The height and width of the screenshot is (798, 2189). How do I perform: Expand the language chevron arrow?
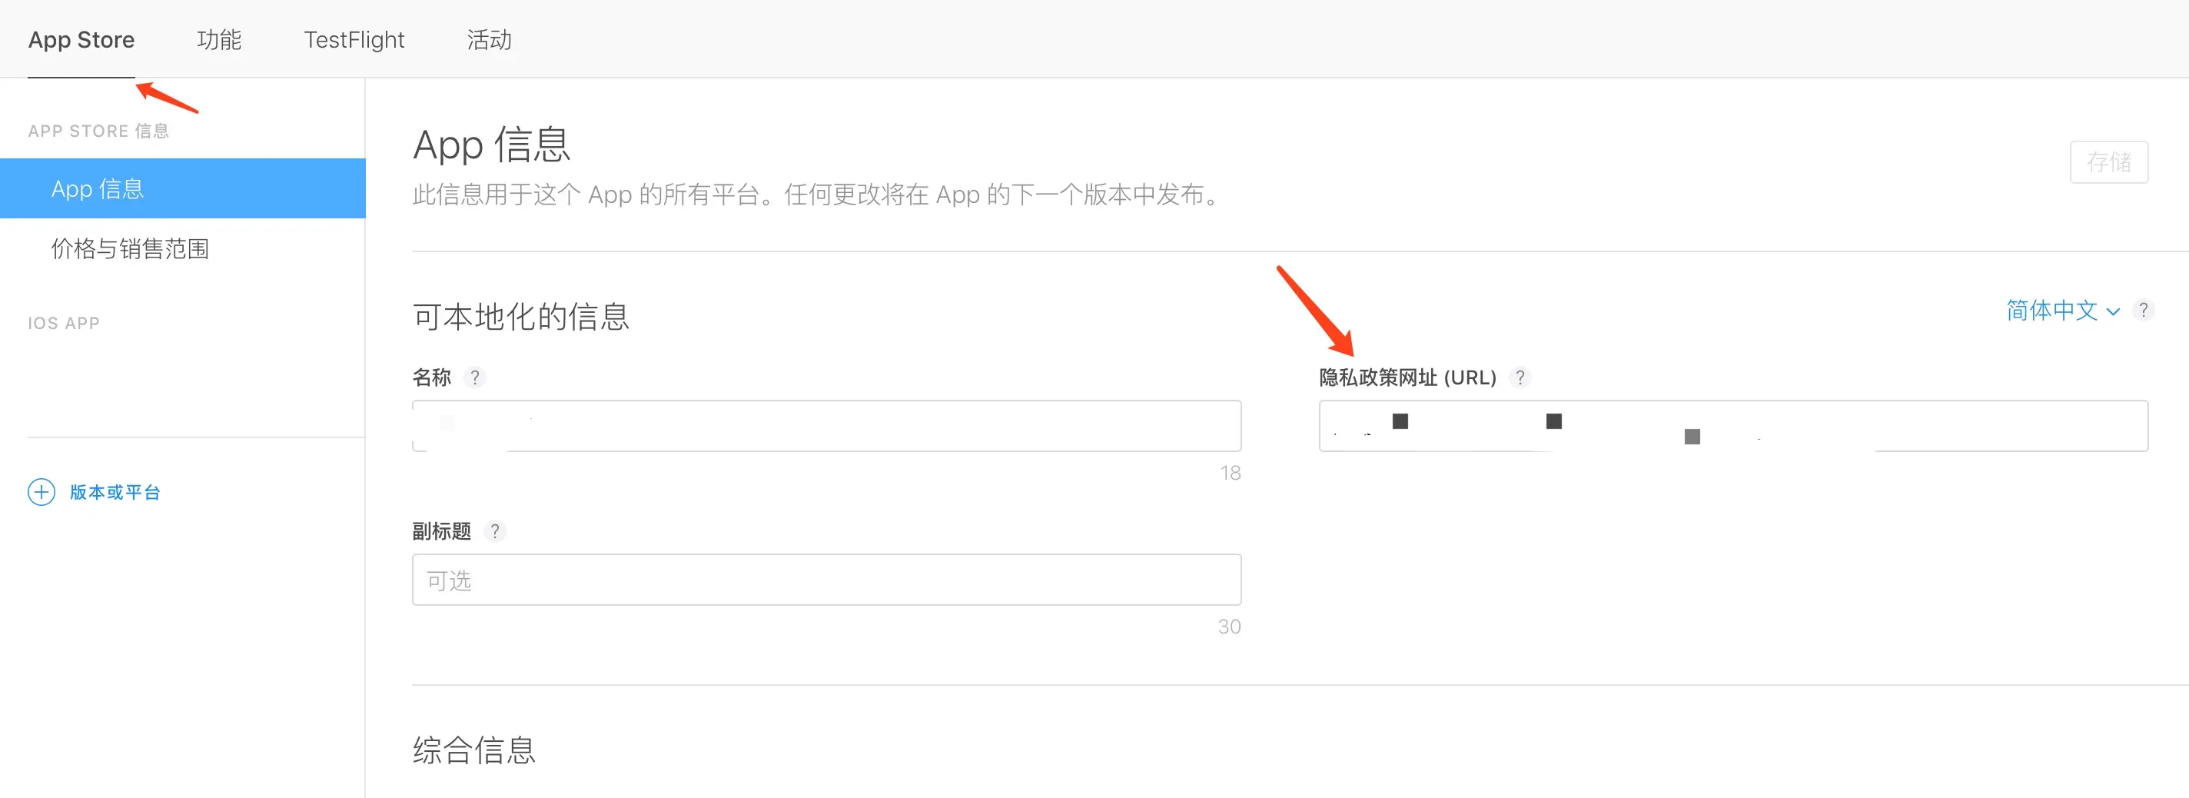pyautogui.click(x=2112, y=312)
